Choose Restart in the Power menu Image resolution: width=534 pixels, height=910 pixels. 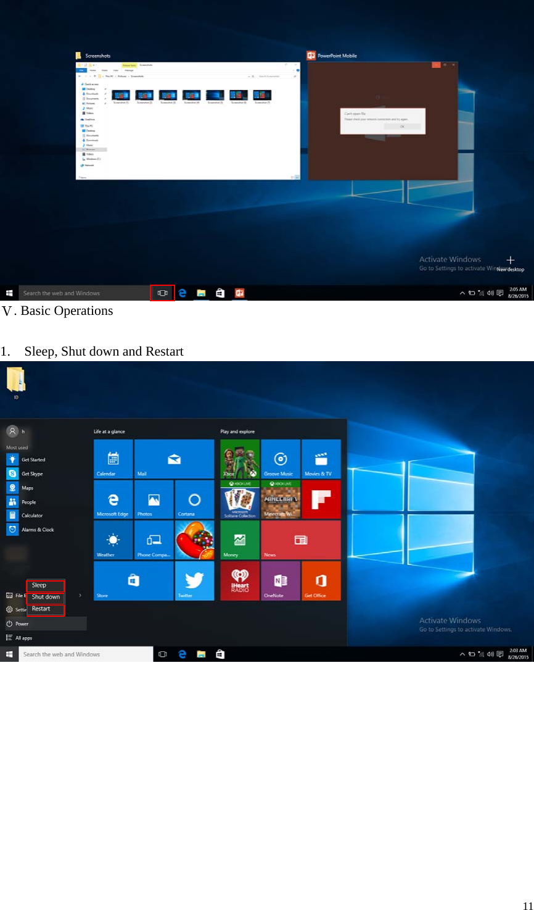[x=46, y=609]
